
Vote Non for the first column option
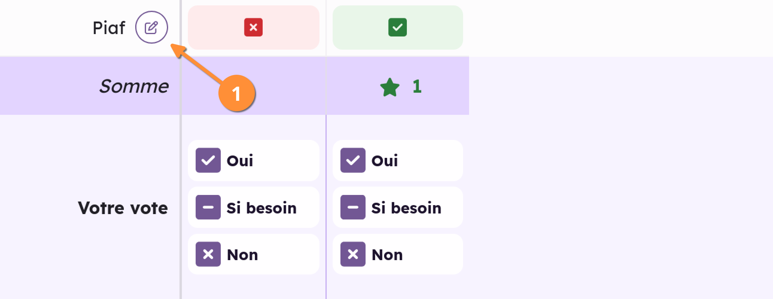tap(253, 254)
